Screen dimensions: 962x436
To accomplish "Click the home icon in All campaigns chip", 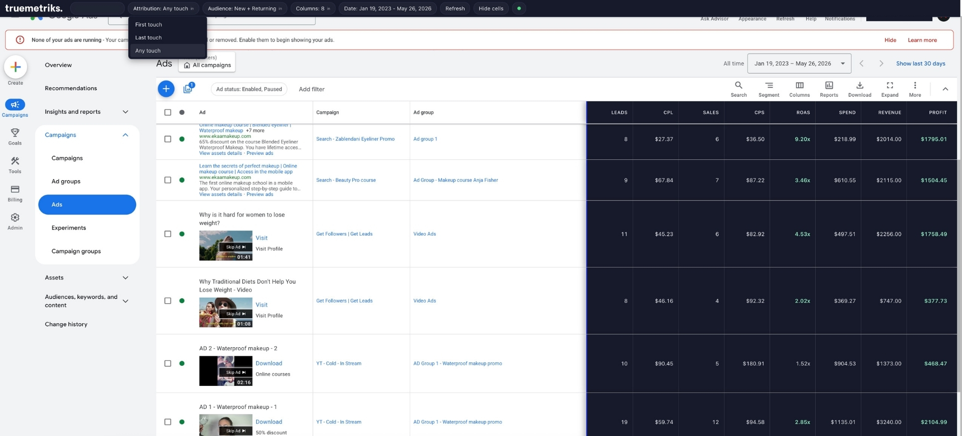I will point(187,65).
